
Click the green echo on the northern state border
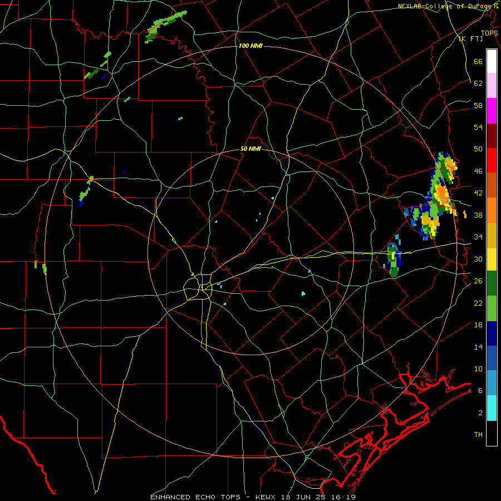pos(166,26)
